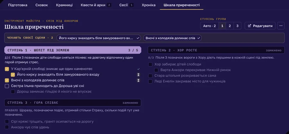
Task: Check the "Анкора чує спів удень" box
Action: pos(7,127)
